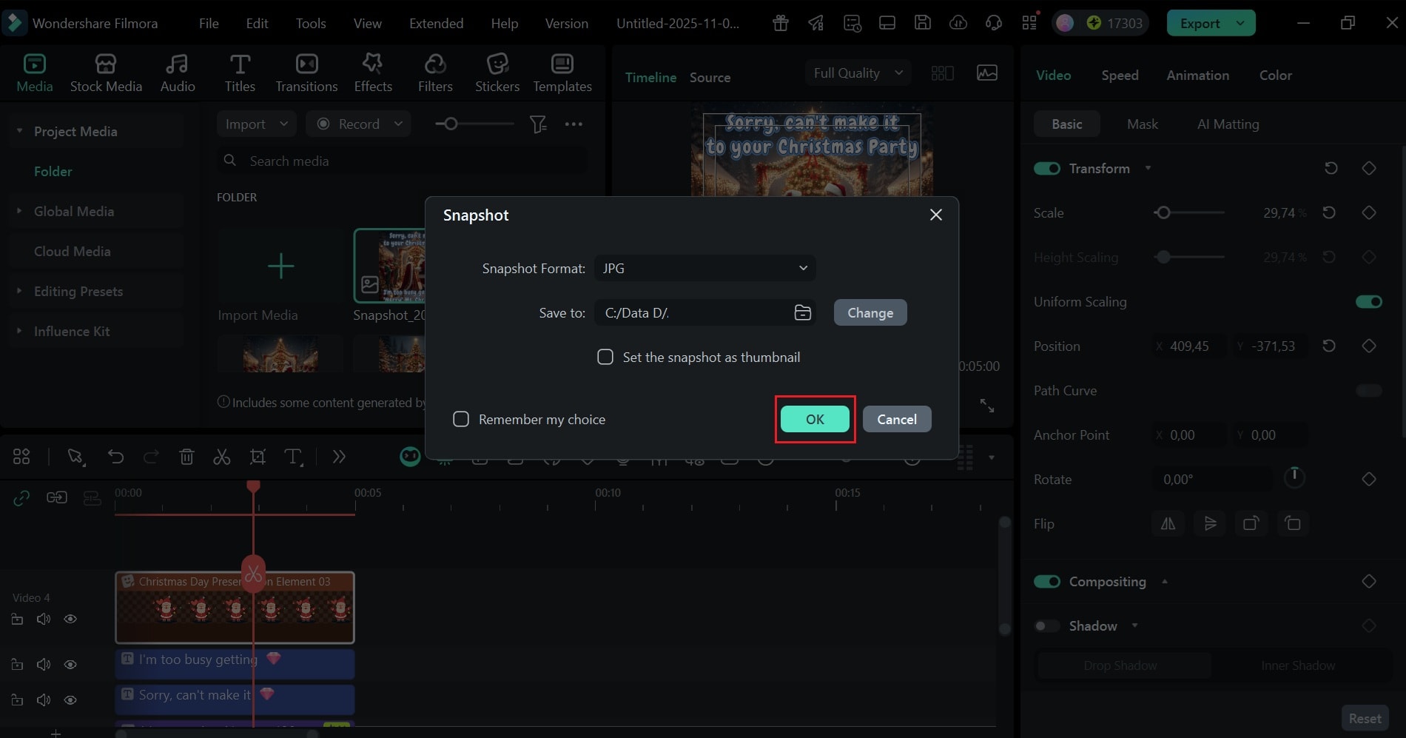Click the text tool icon in toolbar
The image size is (1406, 738).
click(293, 457)
